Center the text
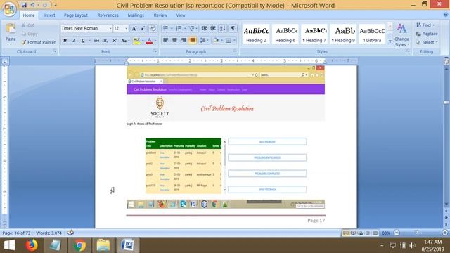450x253 pixels. click(x=174, y=41)
